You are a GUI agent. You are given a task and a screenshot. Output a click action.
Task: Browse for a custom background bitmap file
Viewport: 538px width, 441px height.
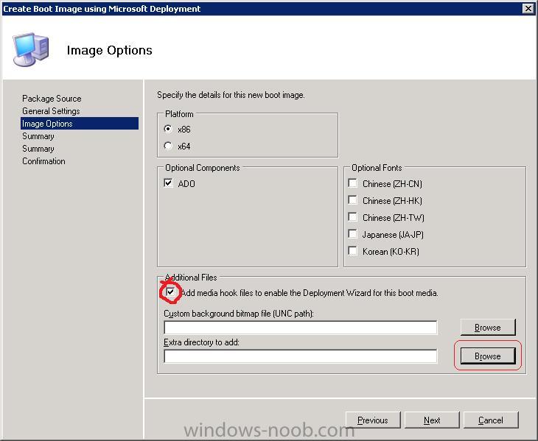tap(488, 328)
